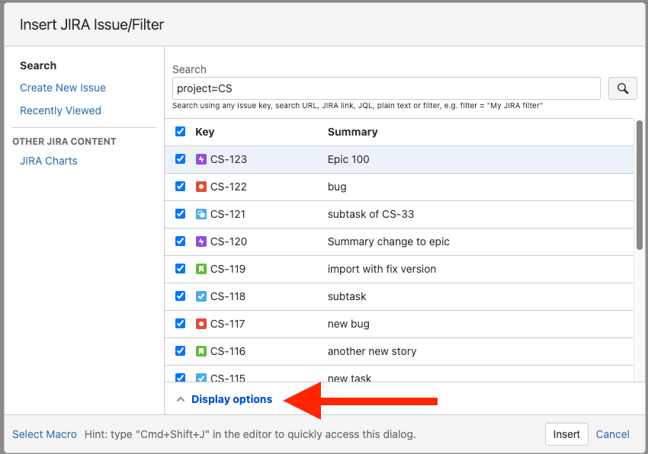
Task: Open the Select Macro link
Action: (x=44, y=434)
